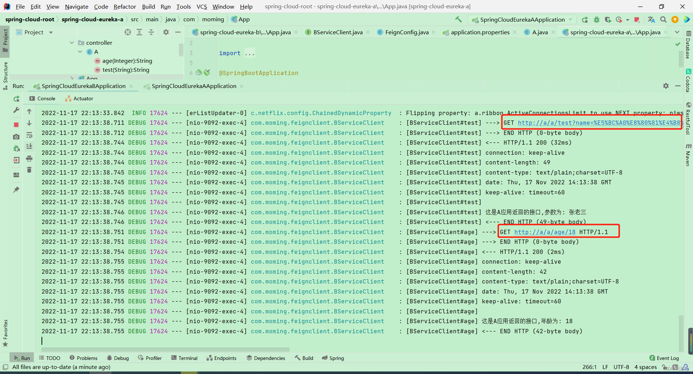Open Search Everywhere magnifier icon
The image size is (693, 374).
(x=663, y=19)
